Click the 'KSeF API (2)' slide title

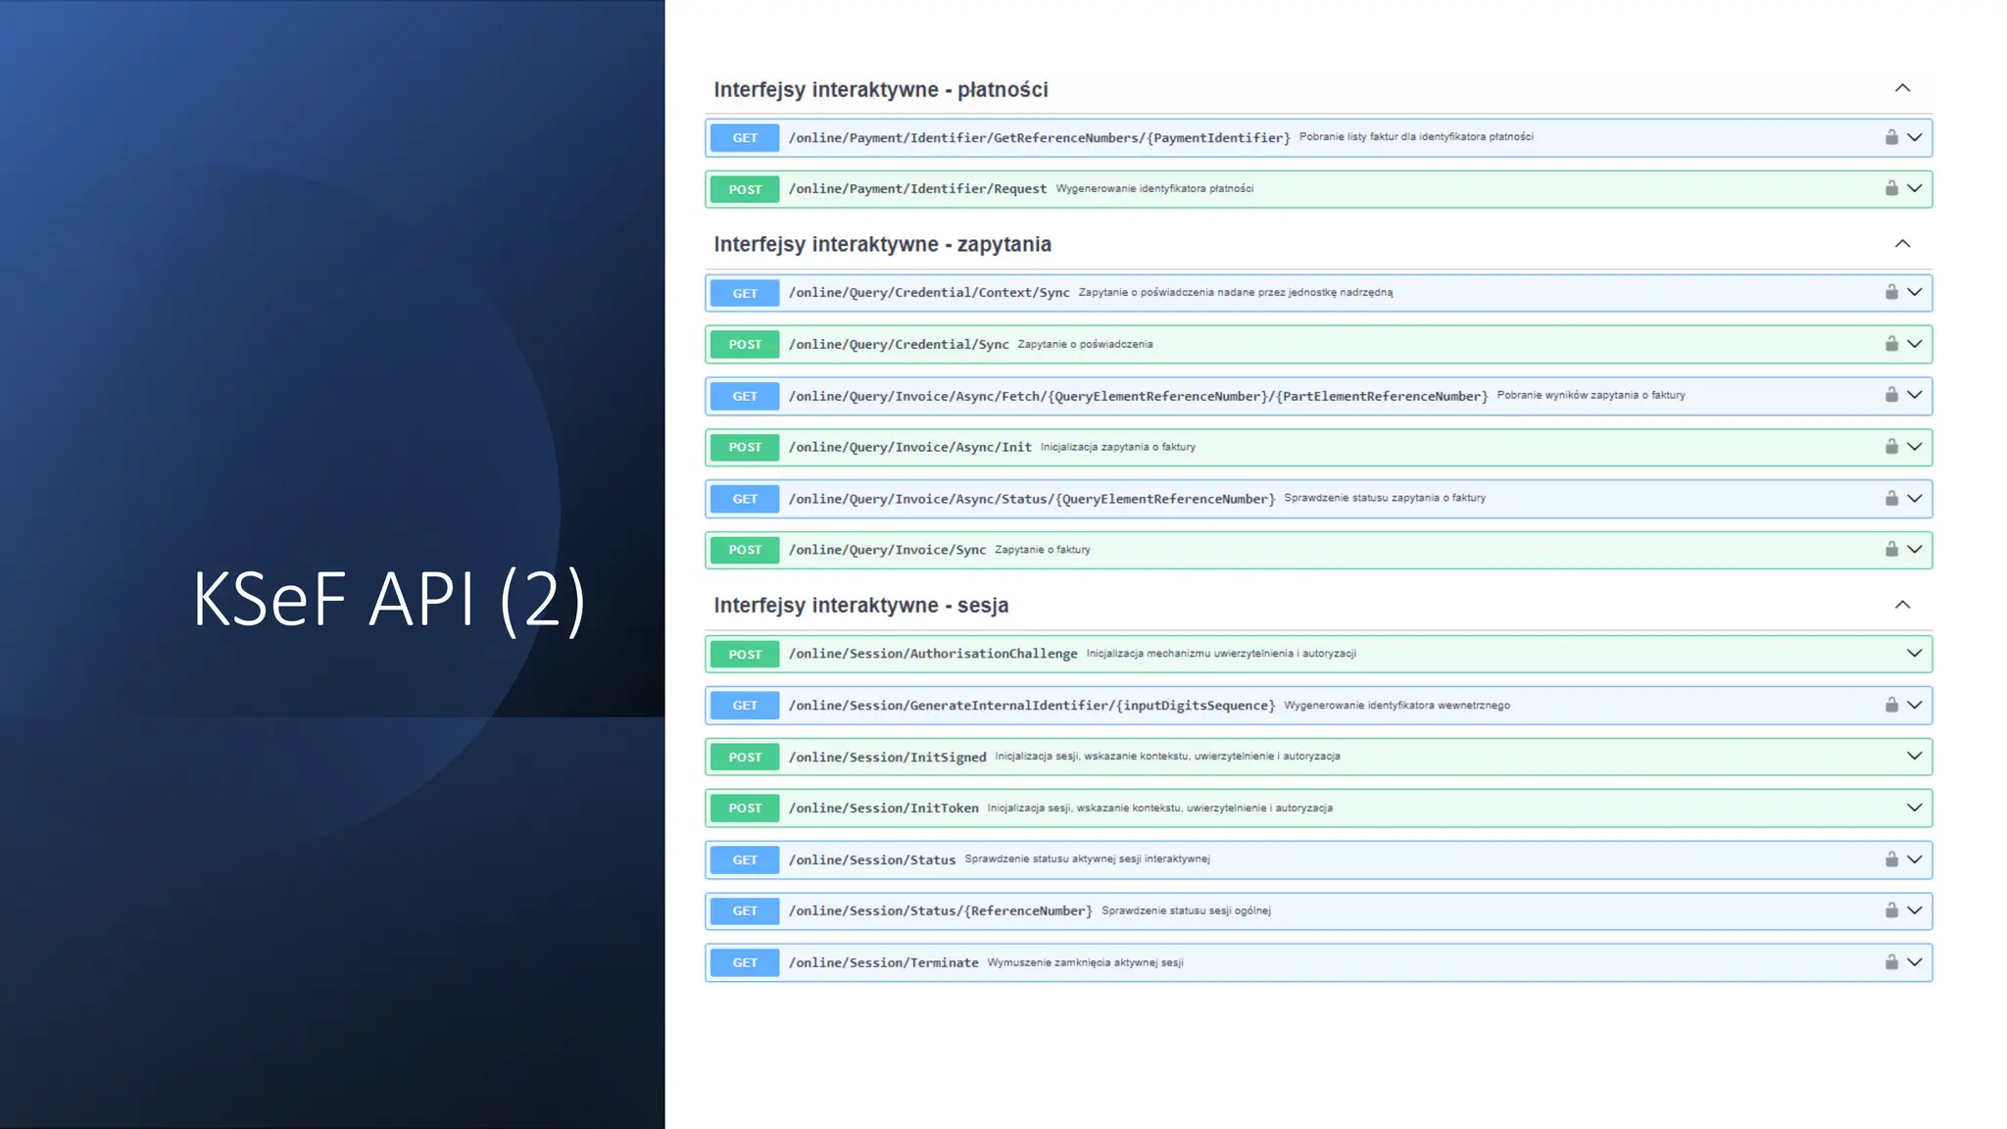click(x=389, y=599)
